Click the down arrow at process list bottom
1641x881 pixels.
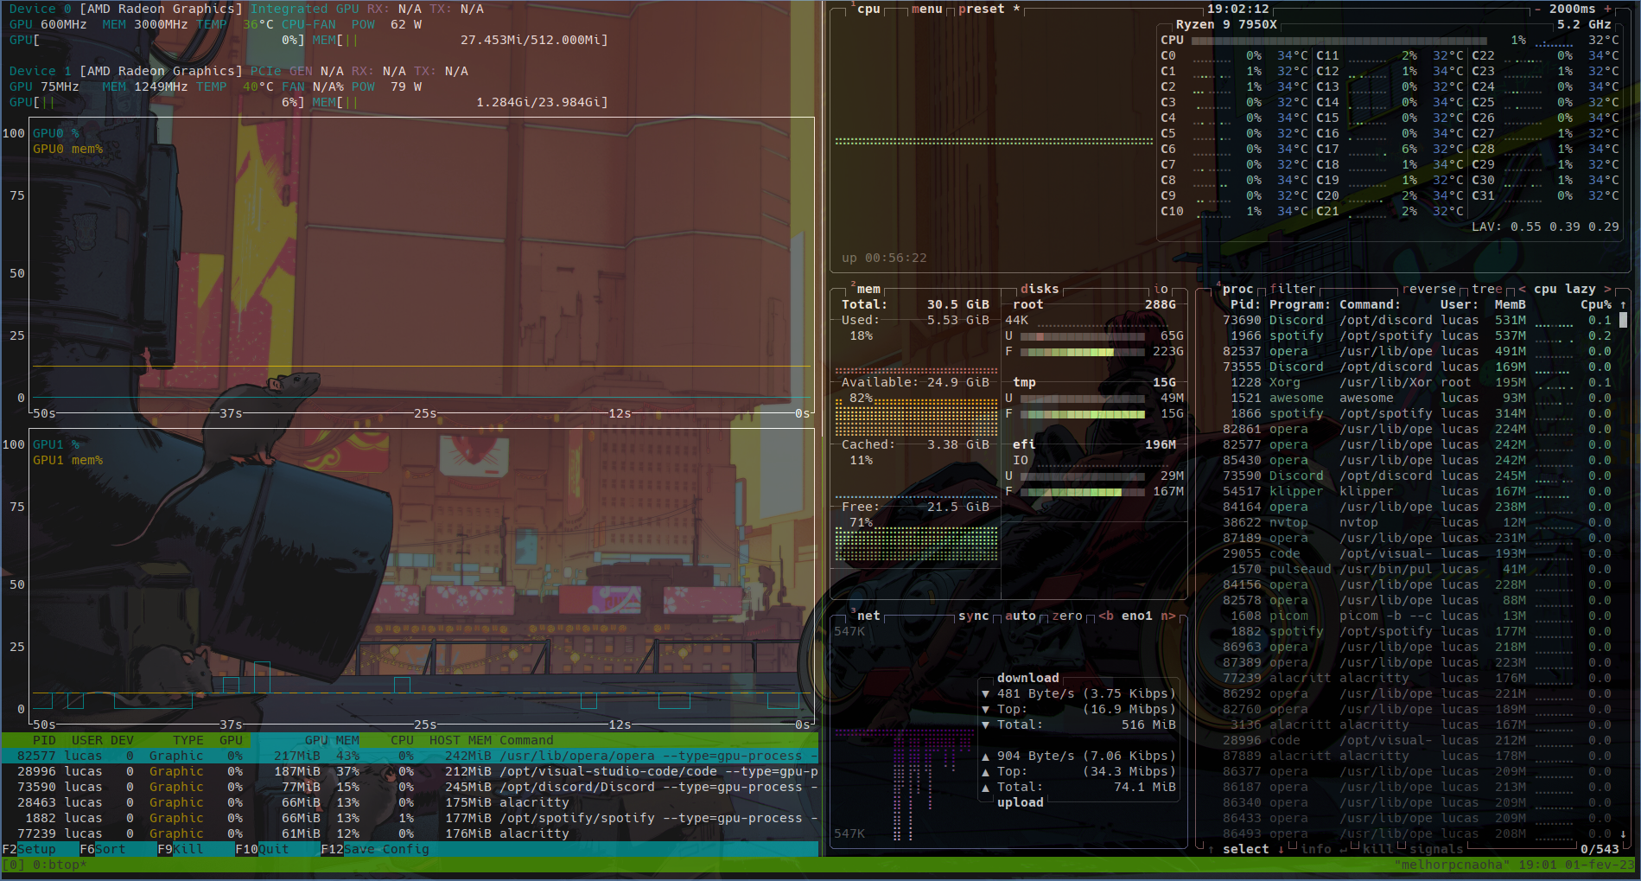point(1623,833)
